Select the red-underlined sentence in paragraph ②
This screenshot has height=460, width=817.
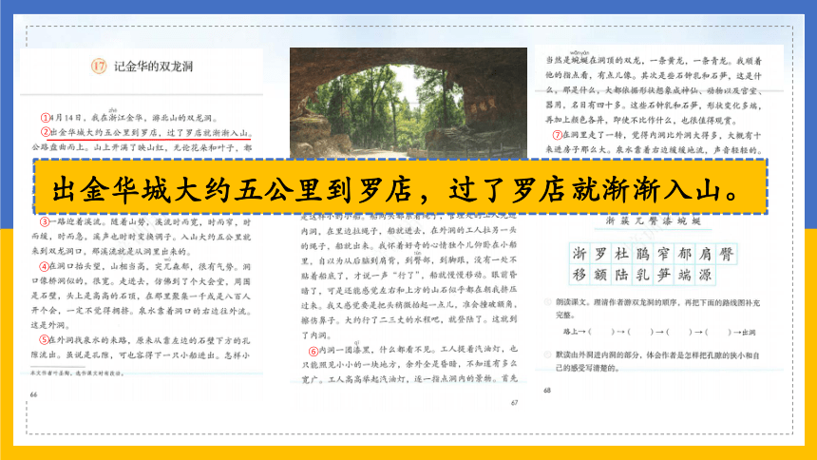[149, 133]
